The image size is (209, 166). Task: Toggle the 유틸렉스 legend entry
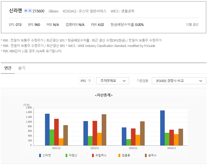[99, 155]
